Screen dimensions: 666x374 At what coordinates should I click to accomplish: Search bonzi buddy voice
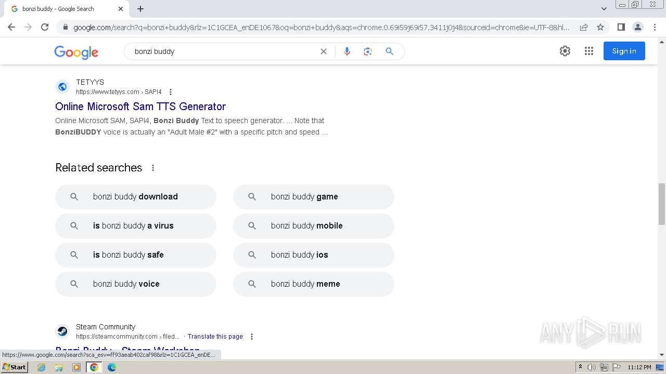coord(136,284)
